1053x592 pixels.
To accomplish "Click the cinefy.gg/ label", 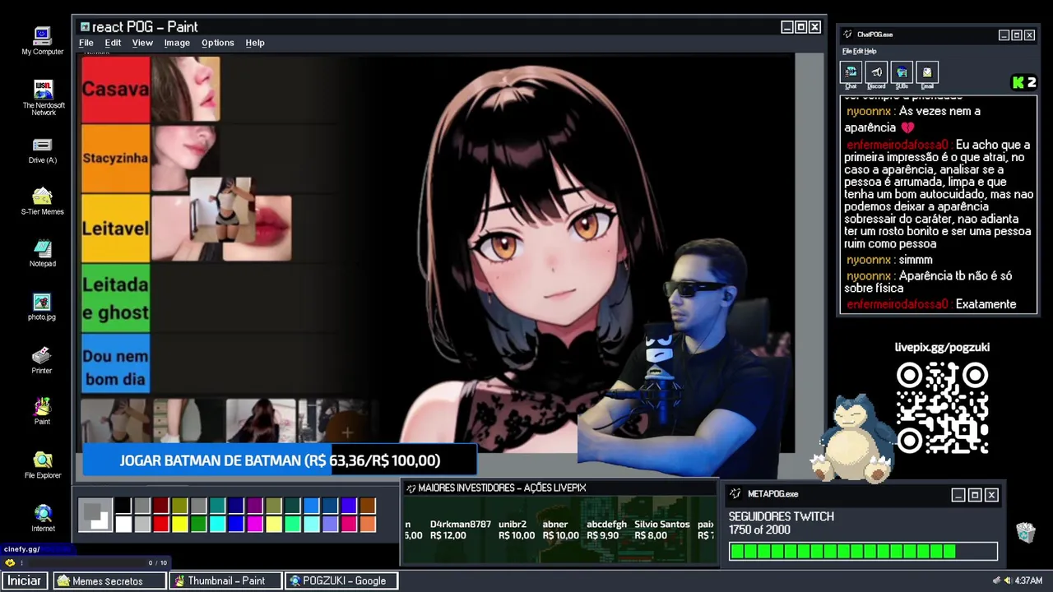I will click(21, 549).
